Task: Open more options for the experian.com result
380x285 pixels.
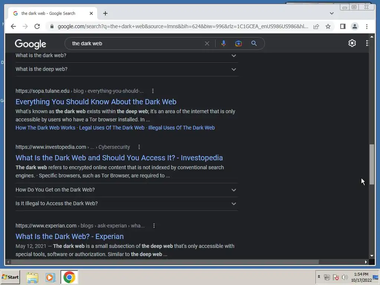Action: pyautogui.click(x=154, y=226)
